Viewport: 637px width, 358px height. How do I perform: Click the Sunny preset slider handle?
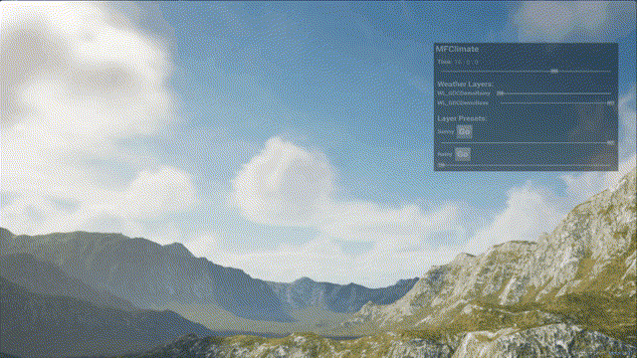[x=610, y=142]
